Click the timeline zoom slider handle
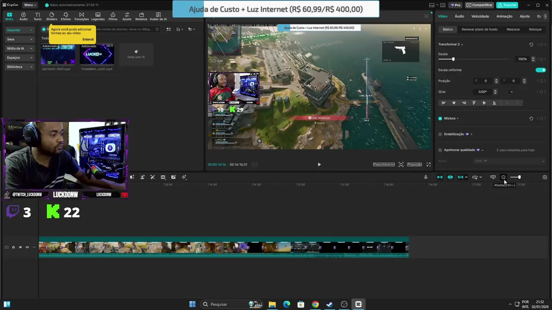Image resolution: width=552 pixels, height=310 pixels. (x=519, y=177)
